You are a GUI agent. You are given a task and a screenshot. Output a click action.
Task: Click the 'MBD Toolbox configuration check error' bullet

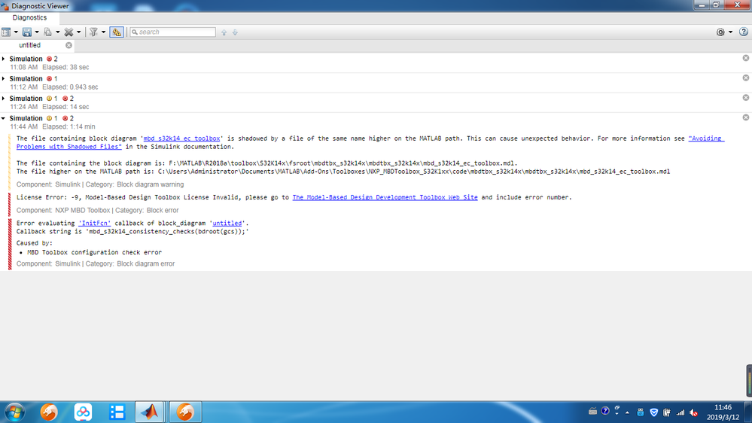point(95,252)
